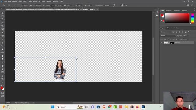Select the Dodge tool
196x110 pixels.
coord(2,59)
